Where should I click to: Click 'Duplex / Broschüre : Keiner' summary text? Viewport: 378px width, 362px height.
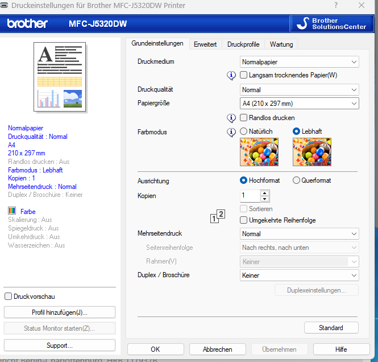click(45, 195)
